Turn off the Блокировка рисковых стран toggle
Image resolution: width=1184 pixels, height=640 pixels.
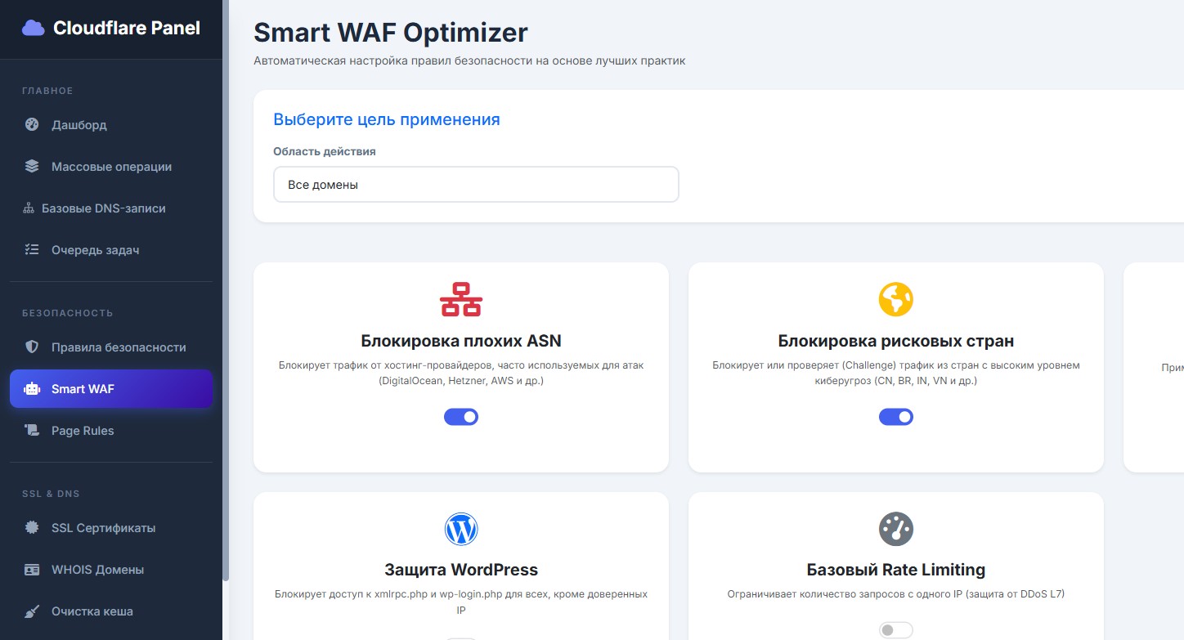tap(896, 416)
